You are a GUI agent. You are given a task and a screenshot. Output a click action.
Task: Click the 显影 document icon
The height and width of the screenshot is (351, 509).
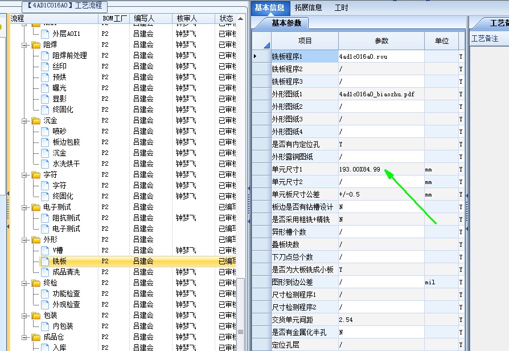pyautogui.click(x=45, y=99)
